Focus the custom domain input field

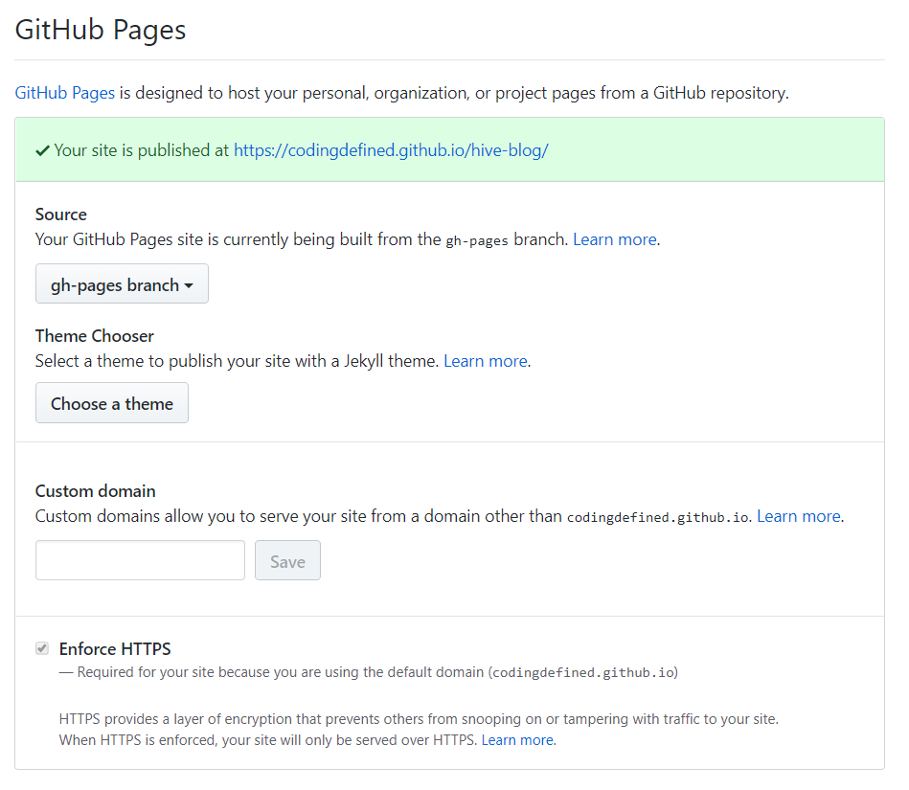click(x=140, y=559)
